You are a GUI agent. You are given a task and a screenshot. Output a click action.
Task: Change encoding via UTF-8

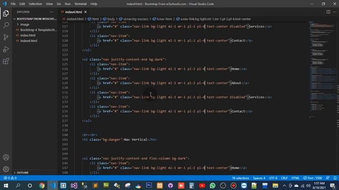coord(273,178)
